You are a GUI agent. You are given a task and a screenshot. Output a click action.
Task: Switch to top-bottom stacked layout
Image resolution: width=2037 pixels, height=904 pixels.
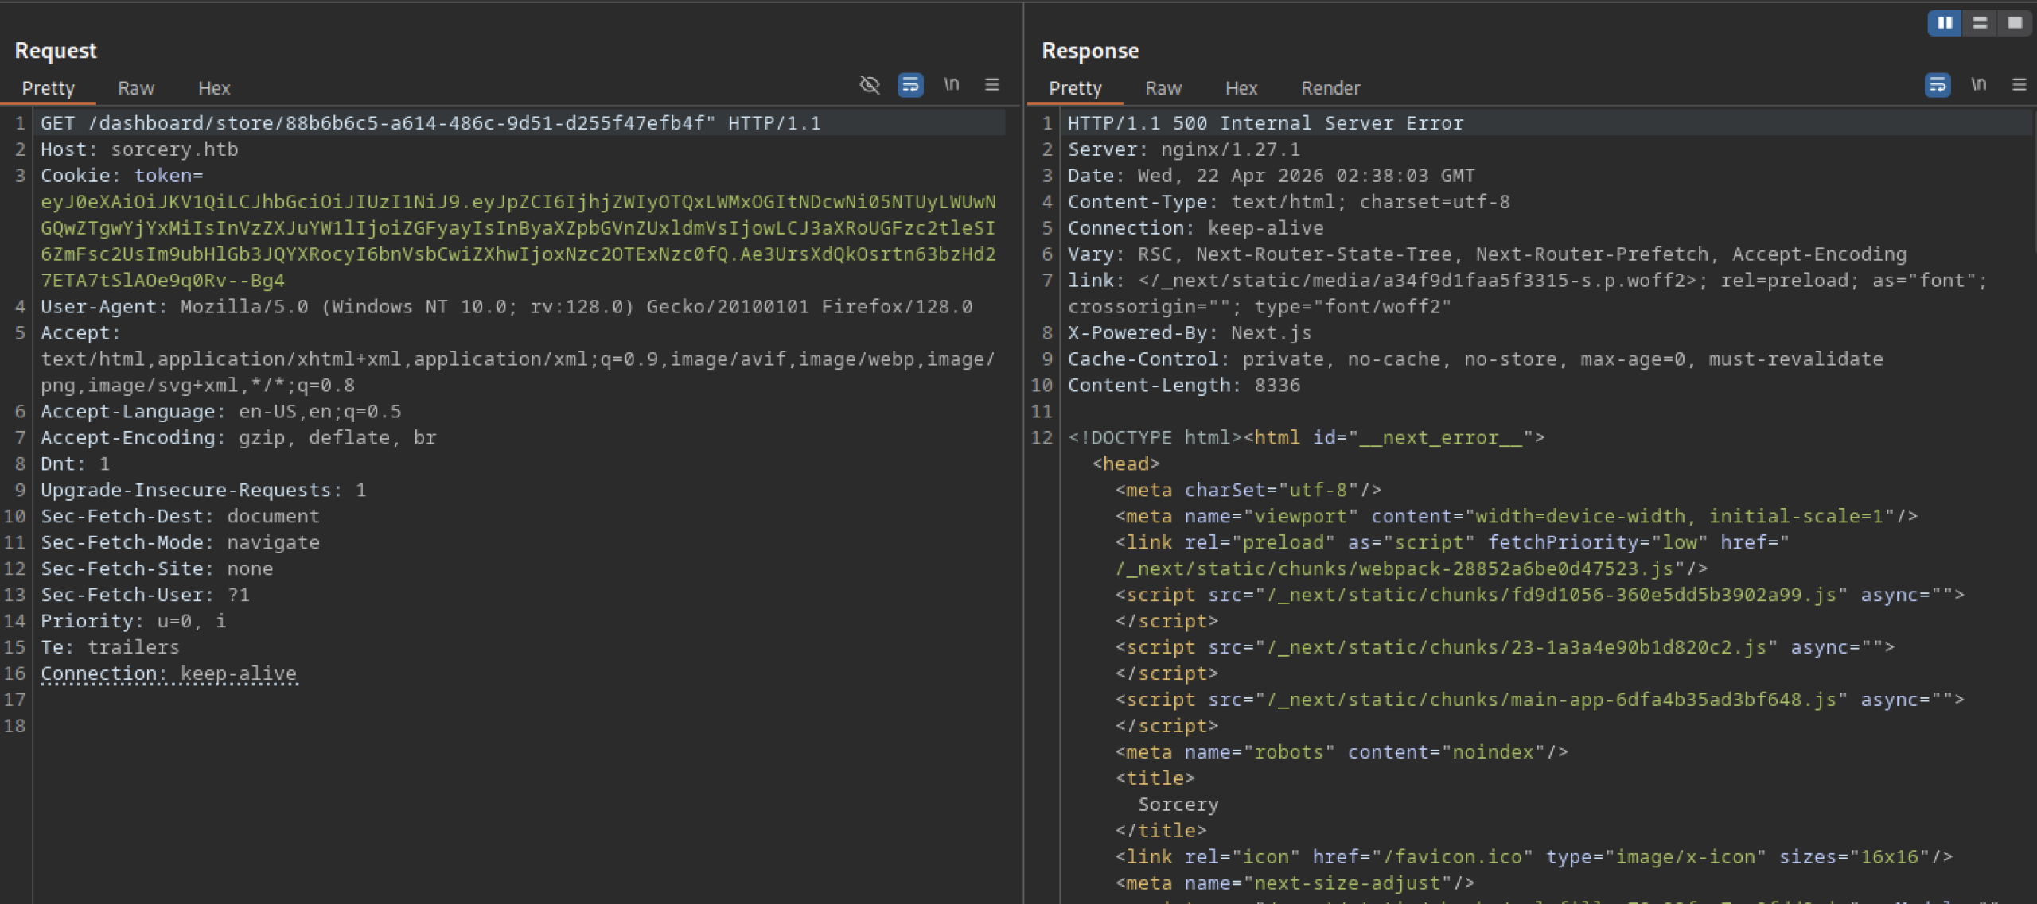pos(1980,23)
